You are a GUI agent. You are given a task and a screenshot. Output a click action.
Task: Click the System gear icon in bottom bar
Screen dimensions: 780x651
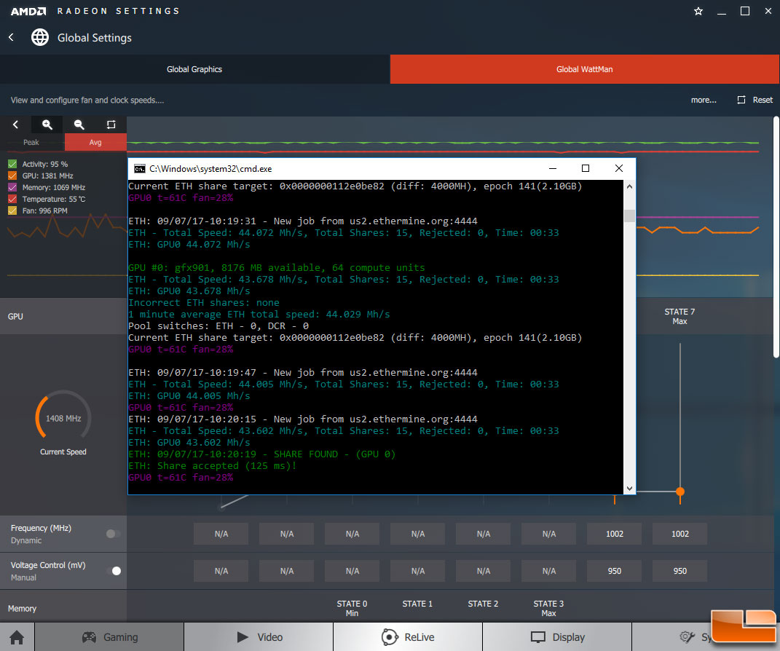[687, 637]
